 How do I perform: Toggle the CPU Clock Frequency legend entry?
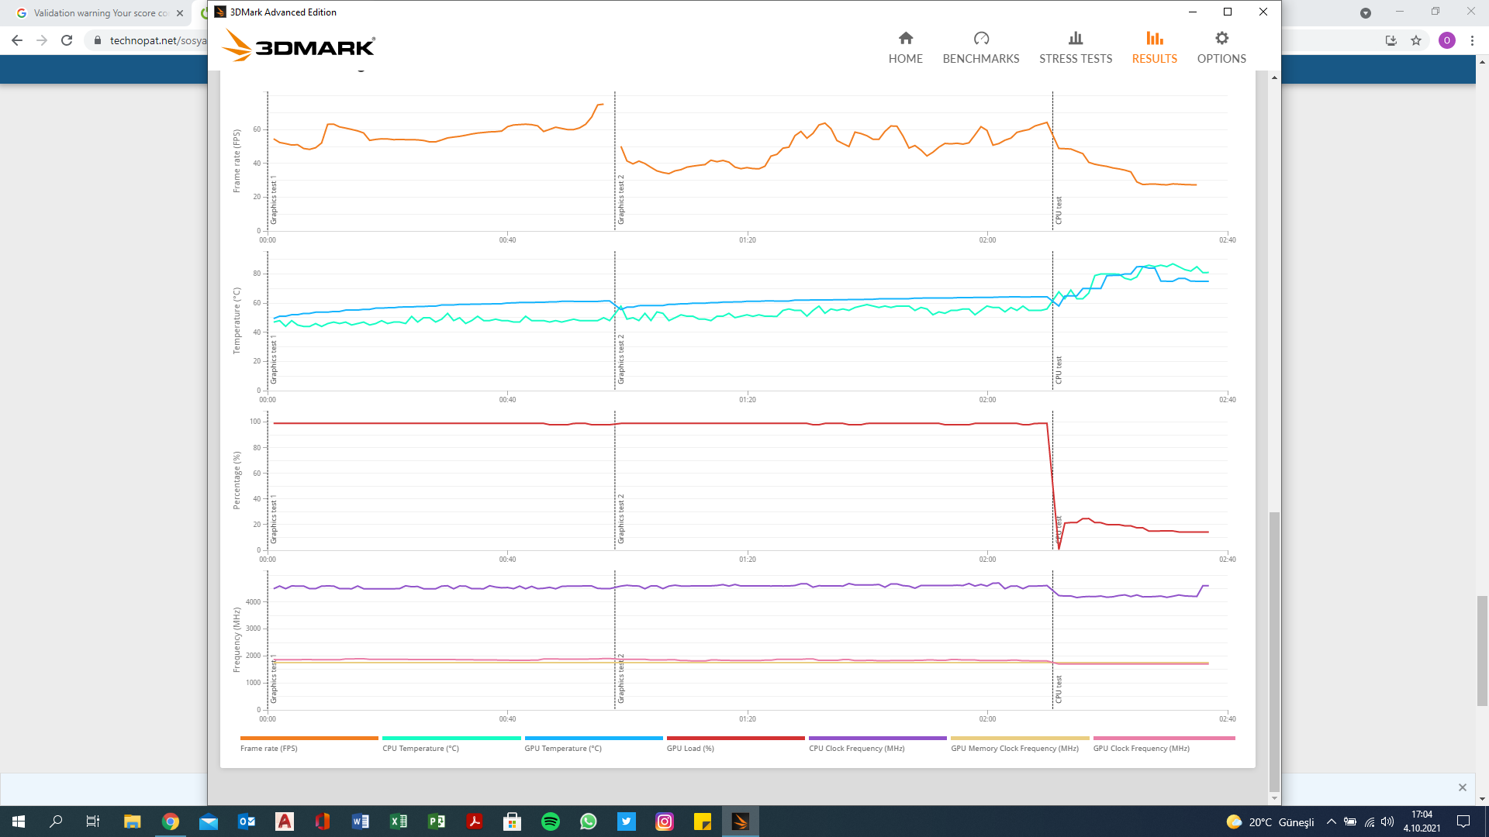(x=856, y=749)
